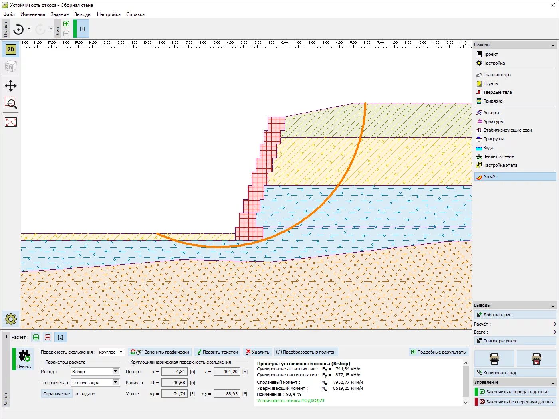Remove analysis with red minus icon

pos(48,337)
